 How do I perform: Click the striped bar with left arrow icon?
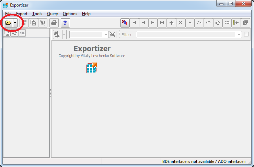tap(236, 23)
